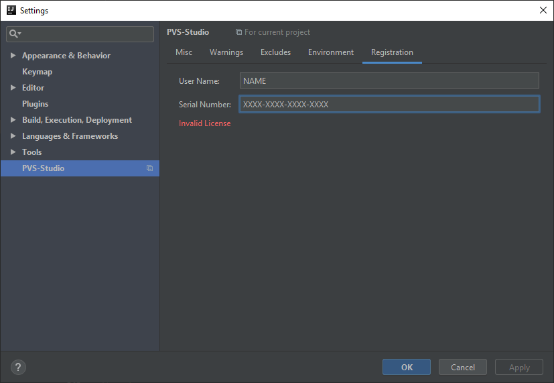Viewport: 554px width, 383px height.
Task: Switch to the Misc tab
Action: [x=184, y=52]
